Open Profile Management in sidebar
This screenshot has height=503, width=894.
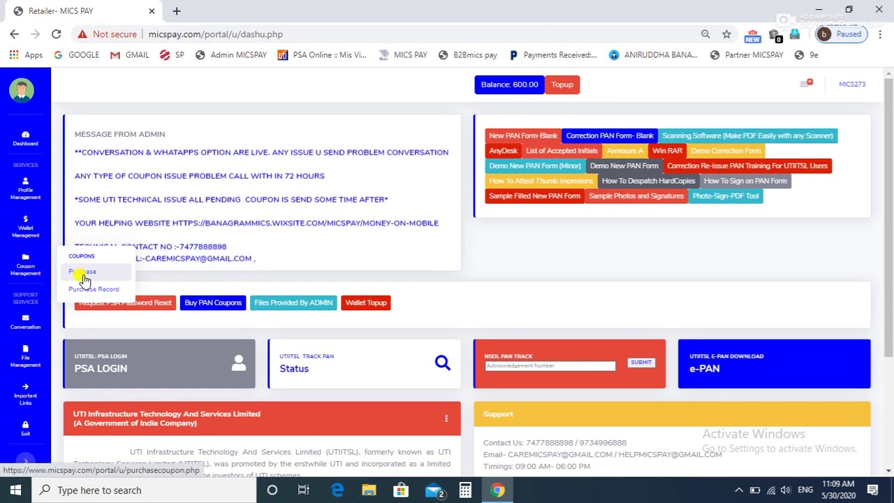25,189
